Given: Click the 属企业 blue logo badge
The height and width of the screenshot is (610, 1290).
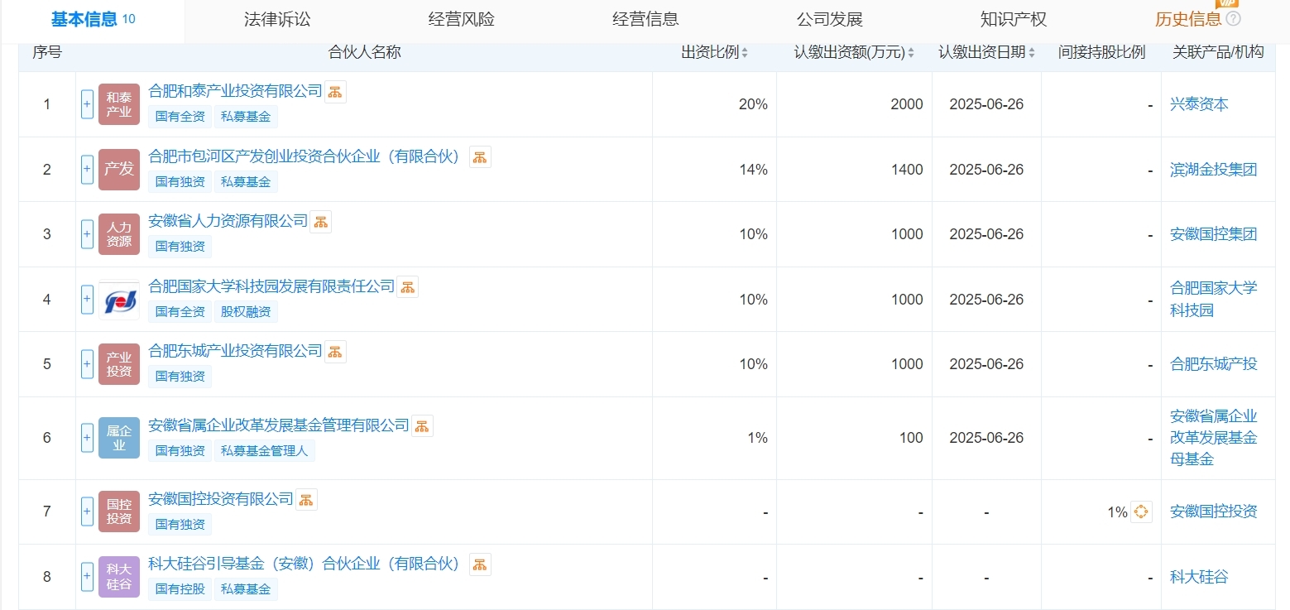Looking at the screenshot, I should (x=119, y=438).
